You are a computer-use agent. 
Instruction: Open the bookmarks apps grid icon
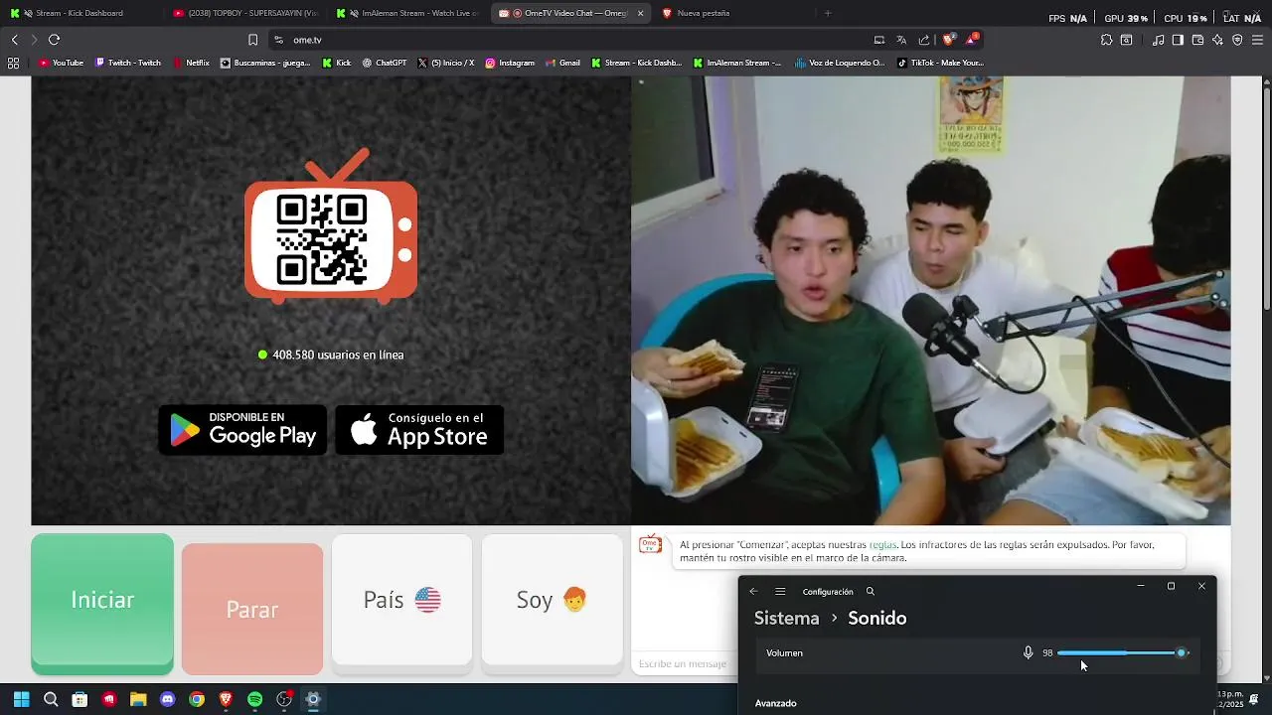pyautogui.click(x=13, y=63)
